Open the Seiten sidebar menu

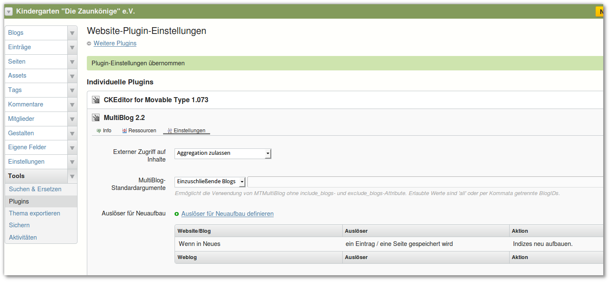(36, 61)
